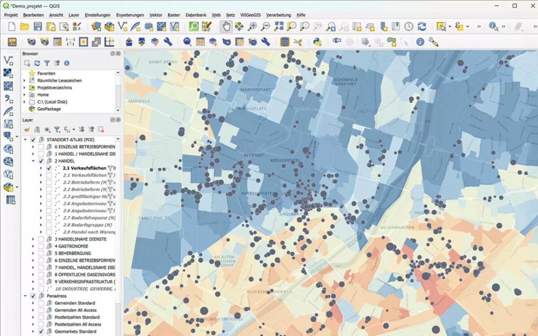The width and height of the screenshot is (538, 336).
Task: Open the Python console icon
Action: [x=318, y=42]
